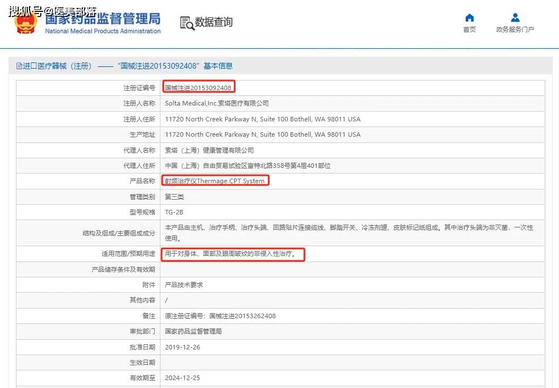Select registration number 国械注进20153092408 value

[198, 88]
